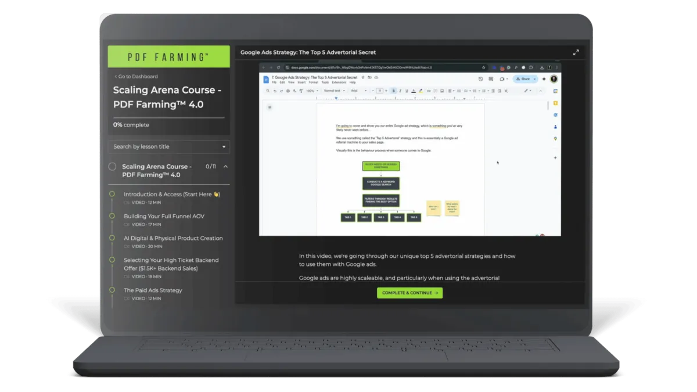The width and height of the screenshot is (697, 392).
Task: Click the font size field in Docs
Action: [380, 91]
